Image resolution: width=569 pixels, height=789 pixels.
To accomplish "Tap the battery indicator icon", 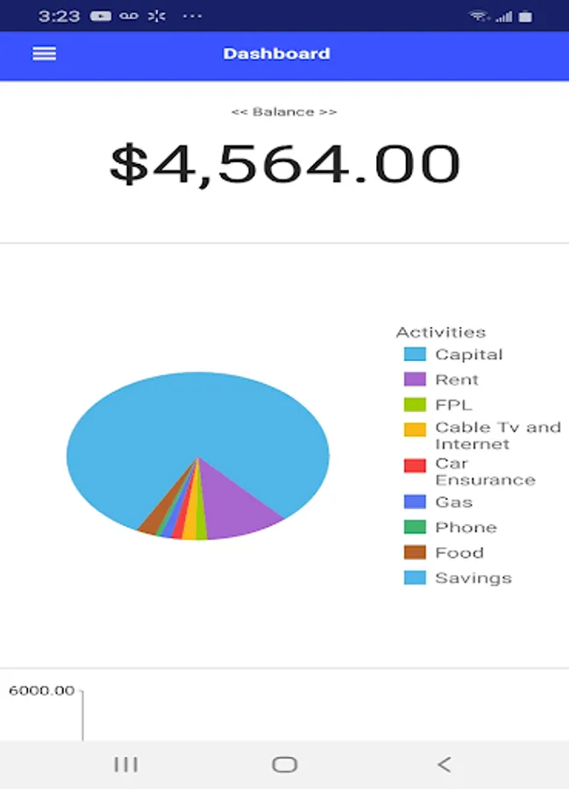I will [x=525, y=16].
